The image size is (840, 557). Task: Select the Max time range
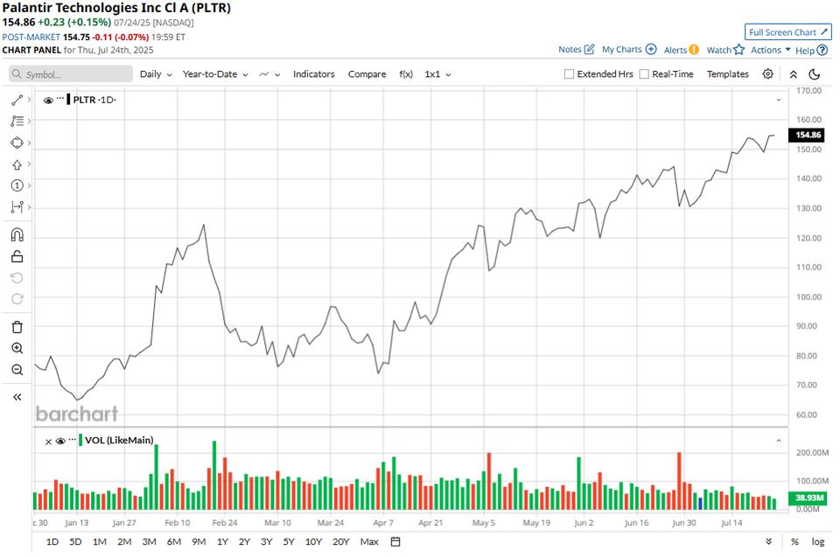[369, 541]
